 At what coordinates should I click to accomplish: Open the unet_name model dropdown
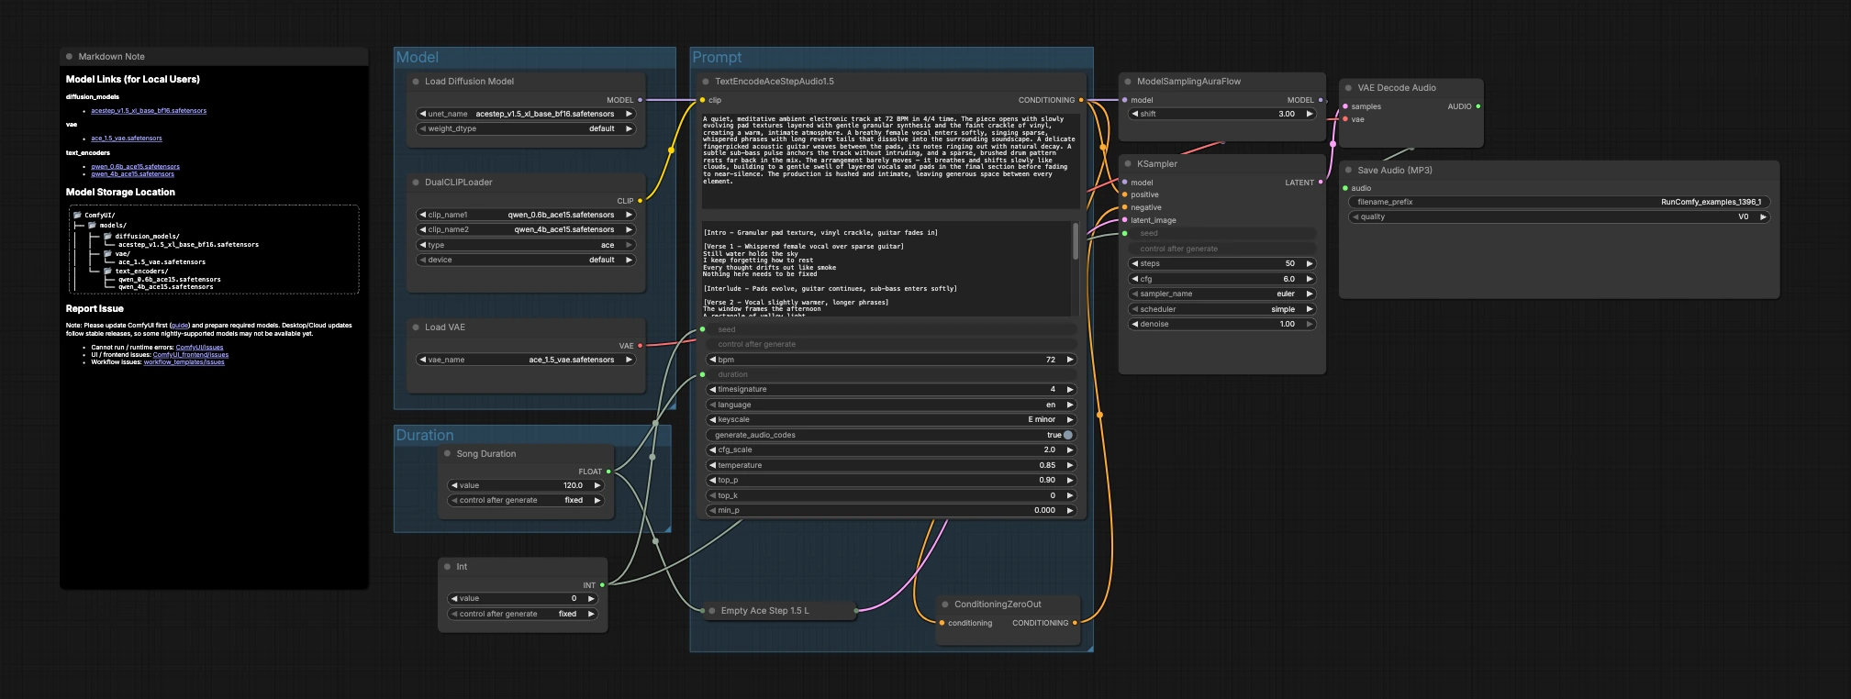coord(526,114)
